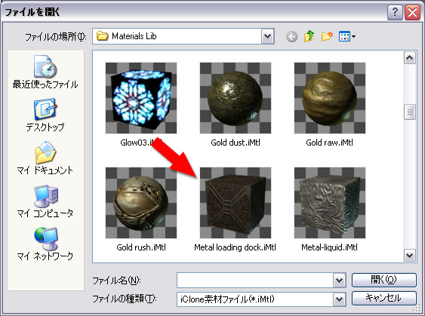The image size is (425, 316).
Task: Go to デスクトップ location
Action: click(45, 115)
